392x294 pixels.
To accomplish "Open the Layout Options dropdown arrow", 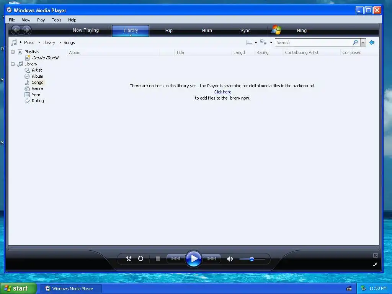I will [x=256, y=43].
